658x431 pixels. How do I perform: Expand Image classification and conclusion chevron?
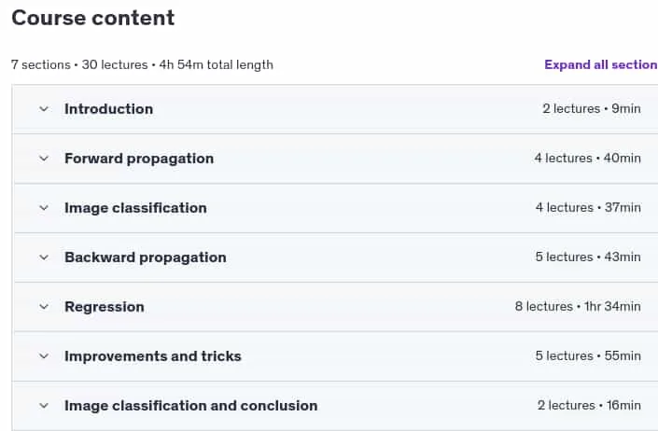[44, 406]
